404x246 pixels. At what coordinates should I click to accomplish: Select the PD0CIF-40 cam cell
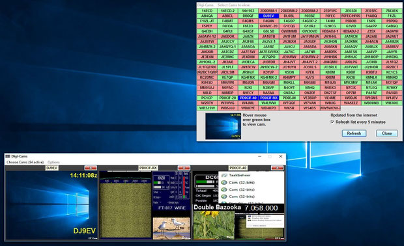pos(248,98)
